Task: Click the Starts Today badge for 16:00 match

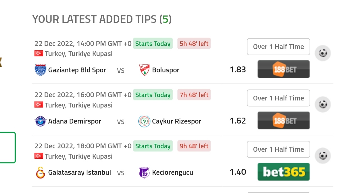Action: coord(153,95)
